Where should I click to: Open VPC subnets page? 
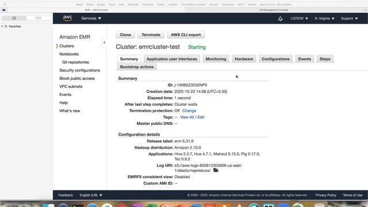(x=71, y=86)
